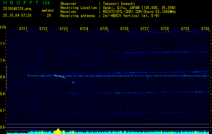This screenshot has width=212, height=134.
Task: Click the 0.8 kHz axis label
Action: (x=3, y=94)
